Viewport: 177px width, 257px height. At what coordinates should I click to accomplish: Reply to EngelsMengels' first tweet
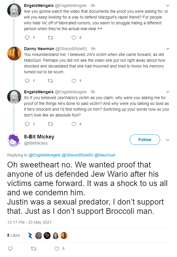tap(27, 38)
